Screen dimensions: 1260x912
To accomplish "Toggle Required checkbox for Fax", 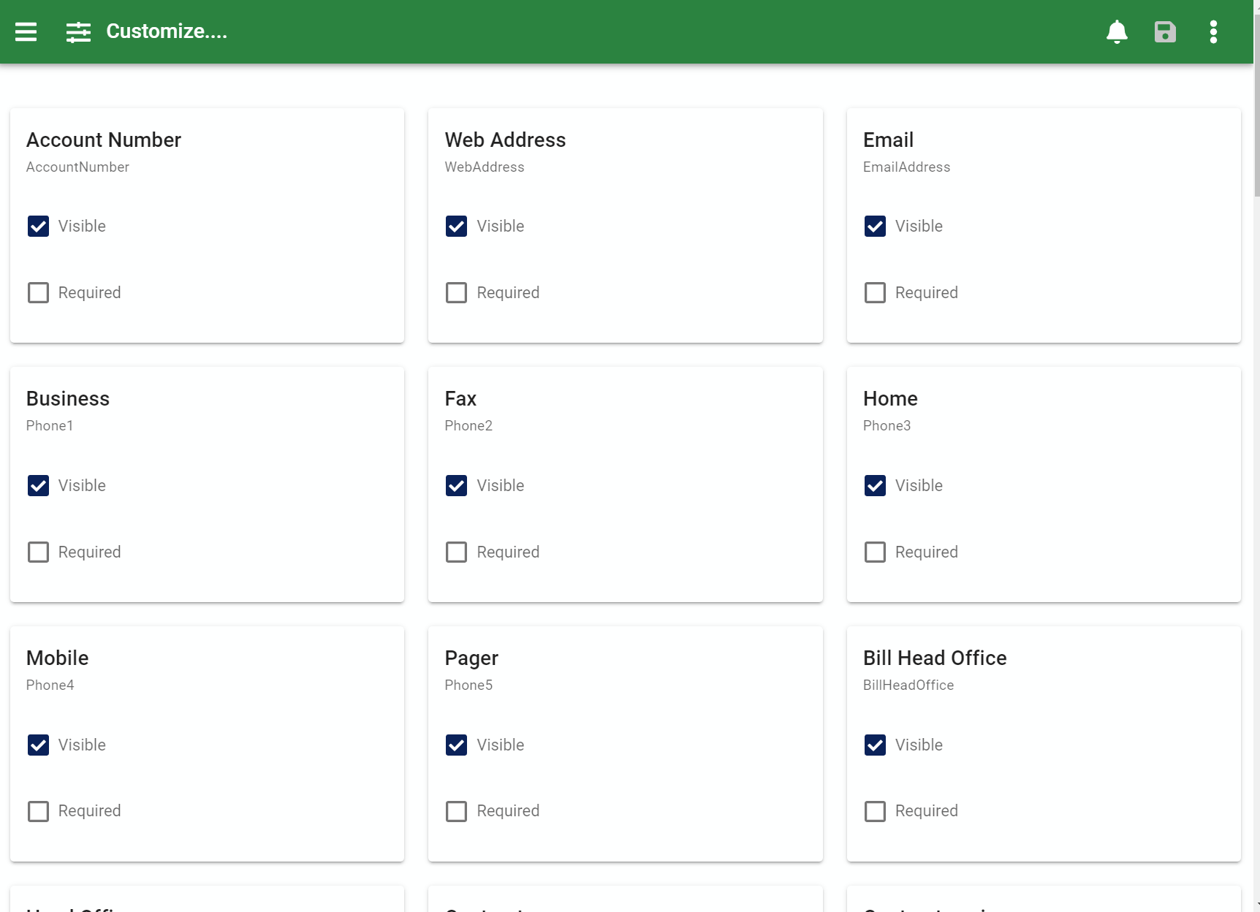I will pyautogui.click(x=456, y=552).
